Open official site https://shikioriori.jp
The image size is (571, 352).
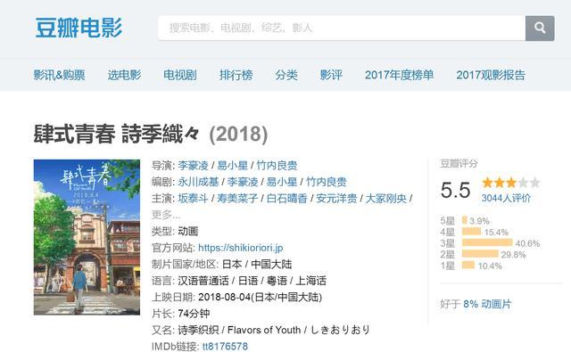click(x=240, y=248)
